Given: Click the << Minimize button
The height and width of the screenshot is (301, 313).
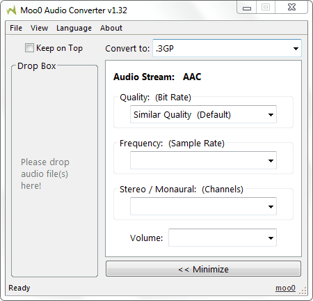Looking at the screenshot, I should (203, 269).
